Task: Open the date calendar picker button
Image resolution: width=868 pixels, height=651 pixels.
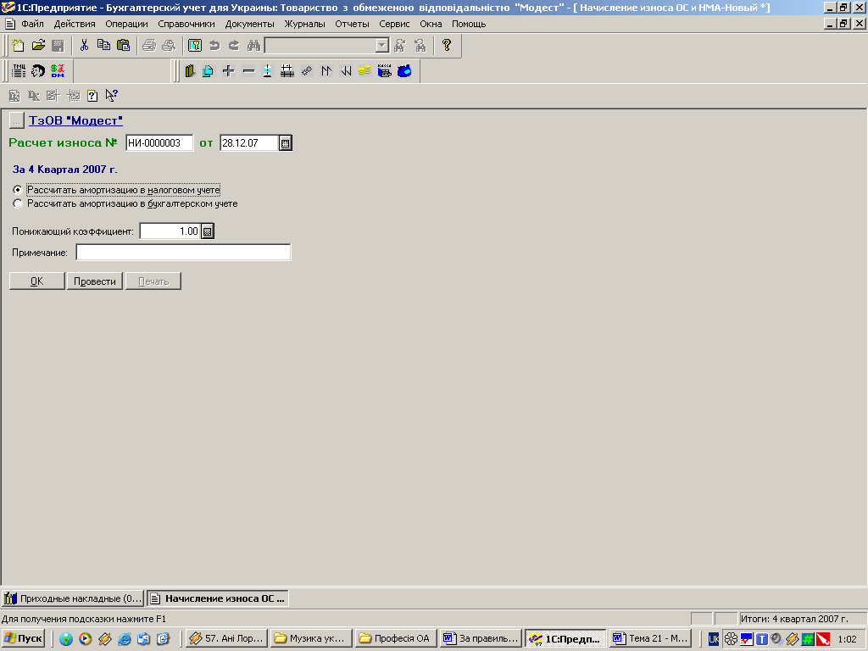Action: pos(285,142)
